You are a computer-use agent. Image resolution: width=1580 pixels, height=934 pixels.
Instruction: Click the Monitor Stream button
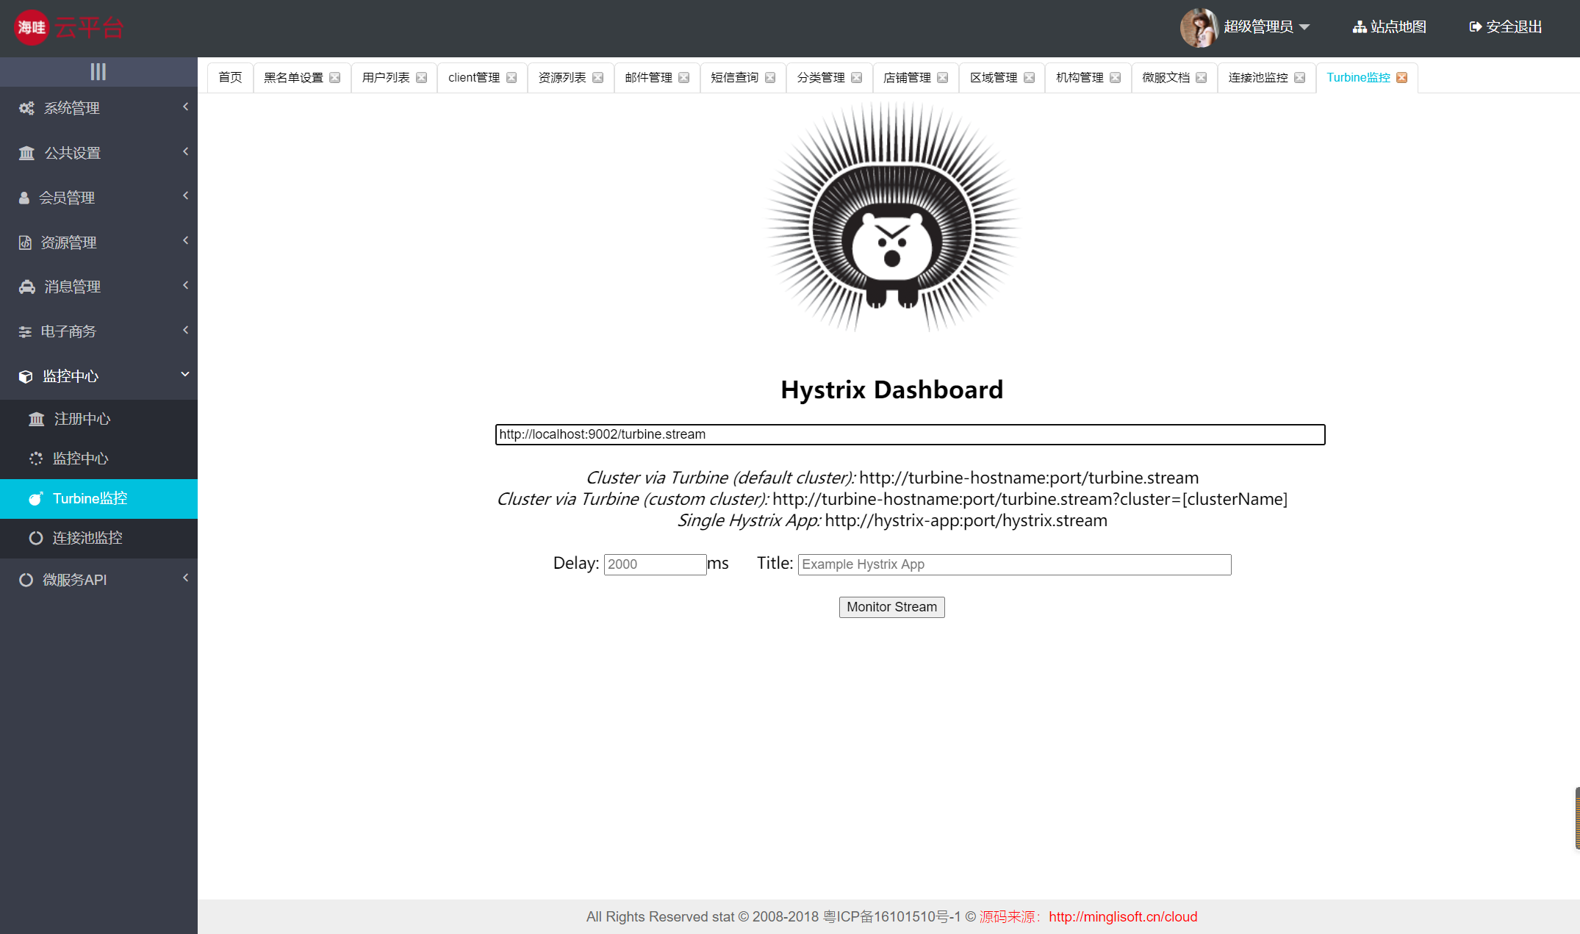tap(891, 607)
